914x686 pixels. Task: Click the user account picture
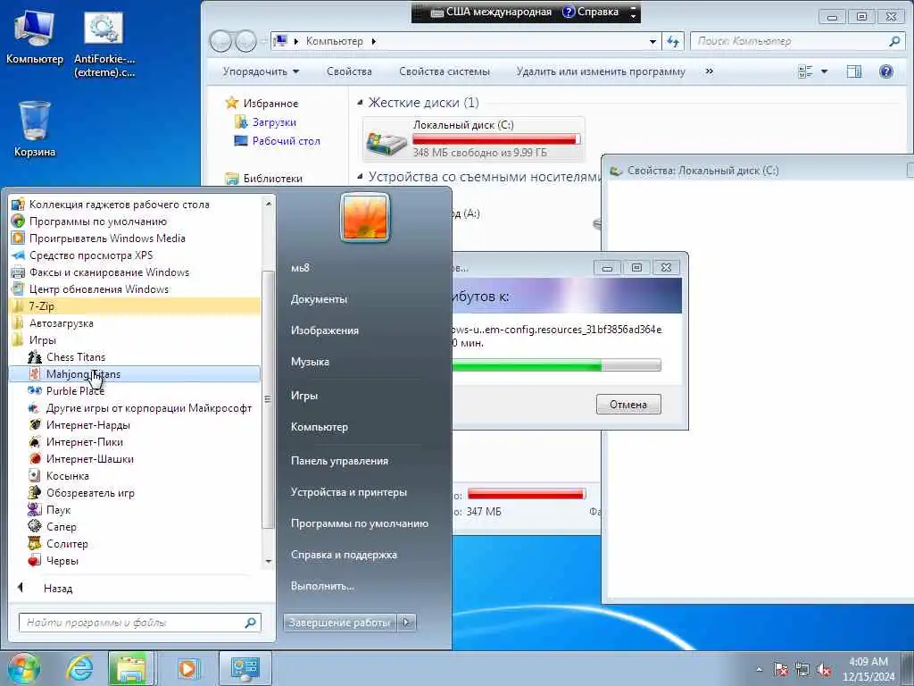pos(365,217)
